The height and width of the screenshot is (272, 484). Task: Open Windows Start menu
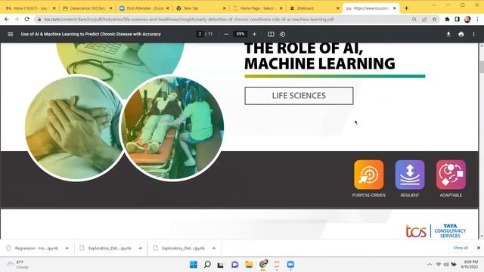click(194, 264)
